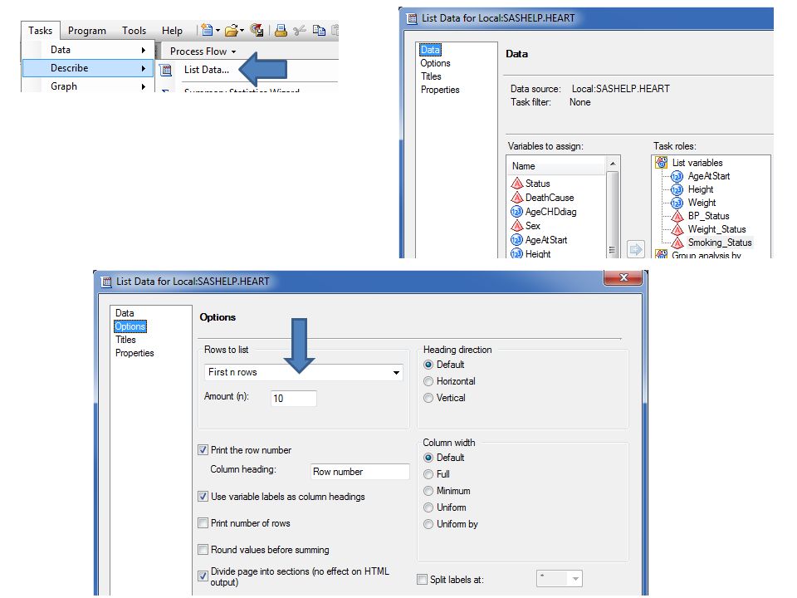This screenshot has height=598, width=797.
Task: Open Properties page in the Data dialog
Action: click(x=440, y=90)
